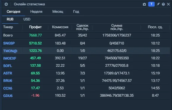Click total commission value 845.47
Viewport: 172px width, 110px height.
(x=60, y=35)
